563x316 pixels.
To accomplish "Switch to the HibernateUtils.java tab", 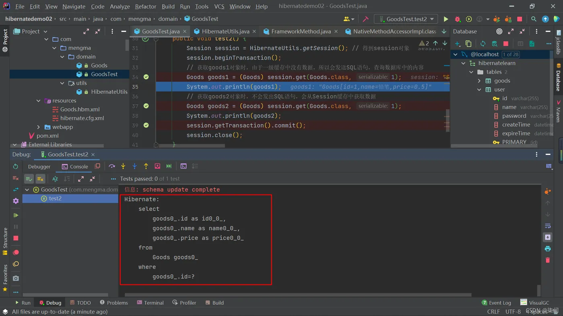I will (x=226, y=31).
